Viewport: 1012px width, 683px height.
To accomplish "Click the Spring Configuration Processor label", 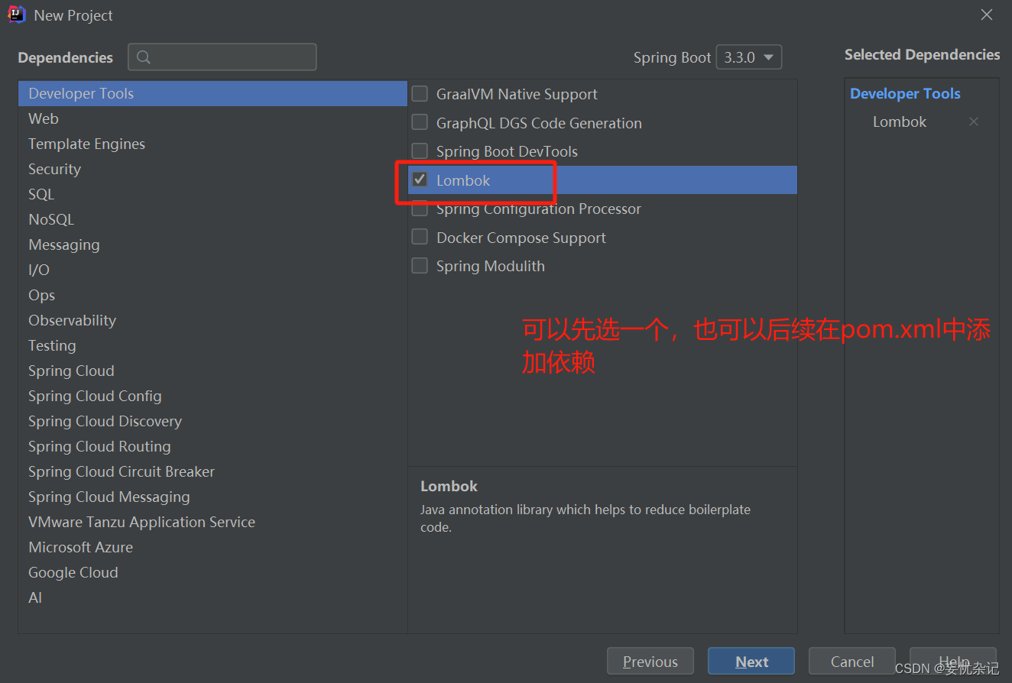I will tap(538, 209).
